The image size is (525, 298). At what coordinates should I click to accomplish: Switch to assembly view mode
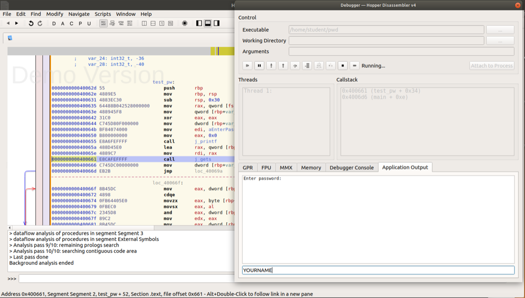(104, 23)
